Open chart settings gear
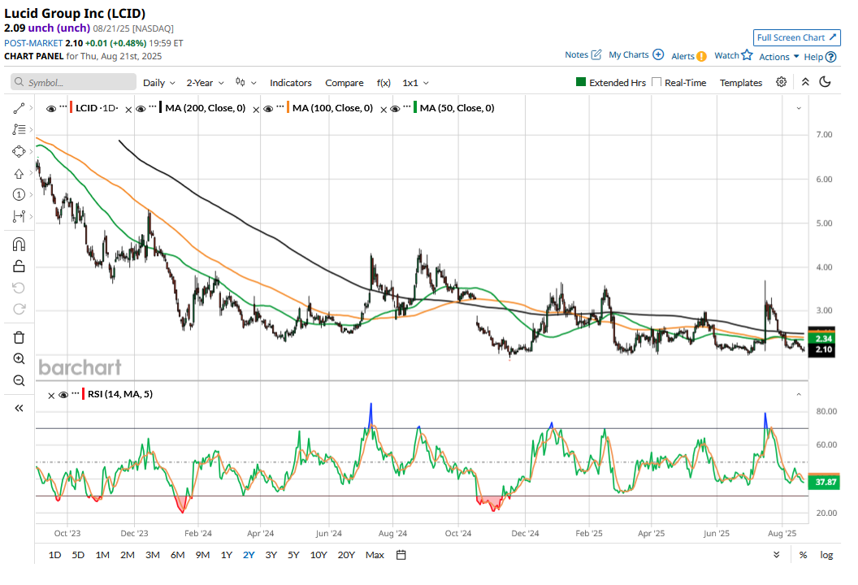The image size is (858, 585). (782, 82)
